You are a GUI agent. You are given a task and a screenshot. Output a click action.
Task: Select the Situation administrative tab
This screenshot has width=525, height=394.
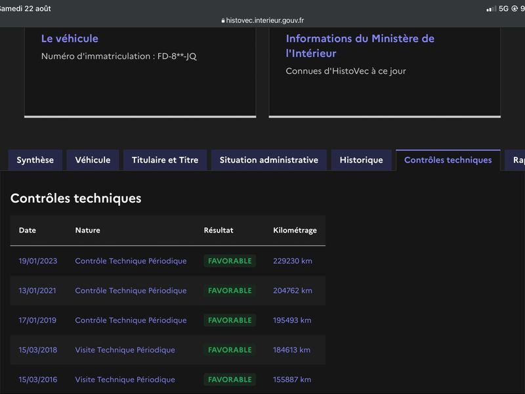(269, 160)
